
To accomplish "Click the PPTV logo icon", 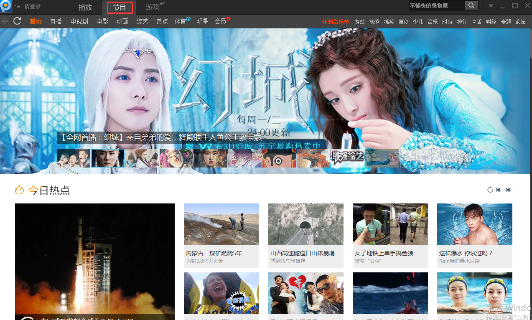I will click(6, 7).
